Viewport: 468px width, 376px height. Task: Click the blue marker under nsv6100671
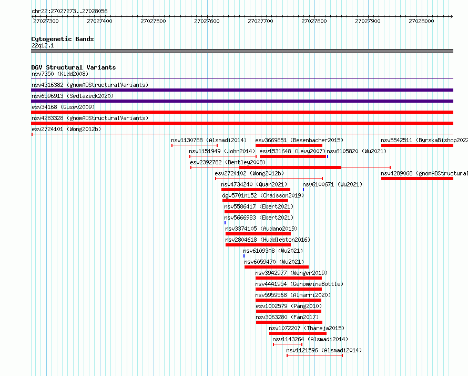(x=303, y=190)
